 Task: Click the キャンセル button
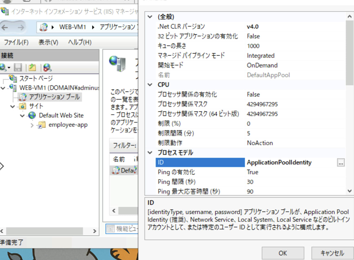click(x=332, y=253)
